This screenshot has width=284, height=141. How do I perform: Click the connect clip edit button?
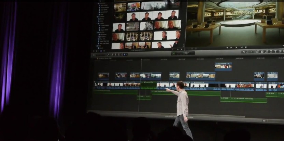point(112,54)
